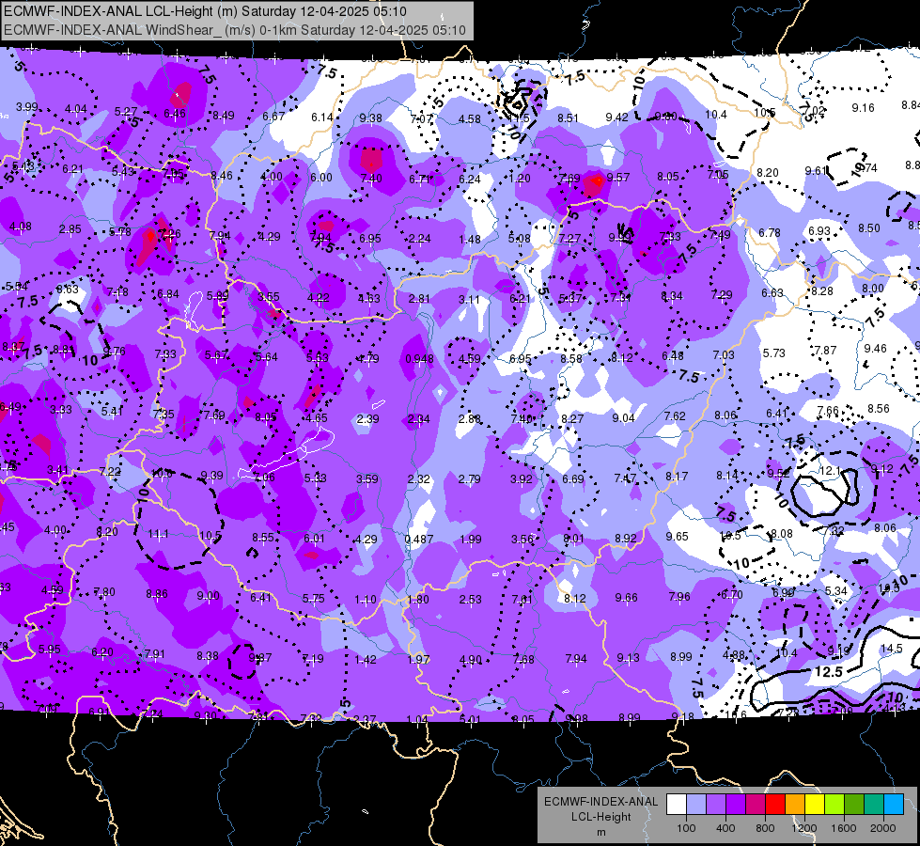Select the lime green legend swatch
The height and width of the screenshot is (846, 920).
click(x=834, y=804)
